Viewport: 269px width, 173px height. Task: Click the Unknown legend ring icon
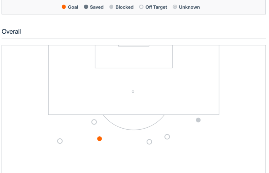pyautogui.click(x=175, y=7)
